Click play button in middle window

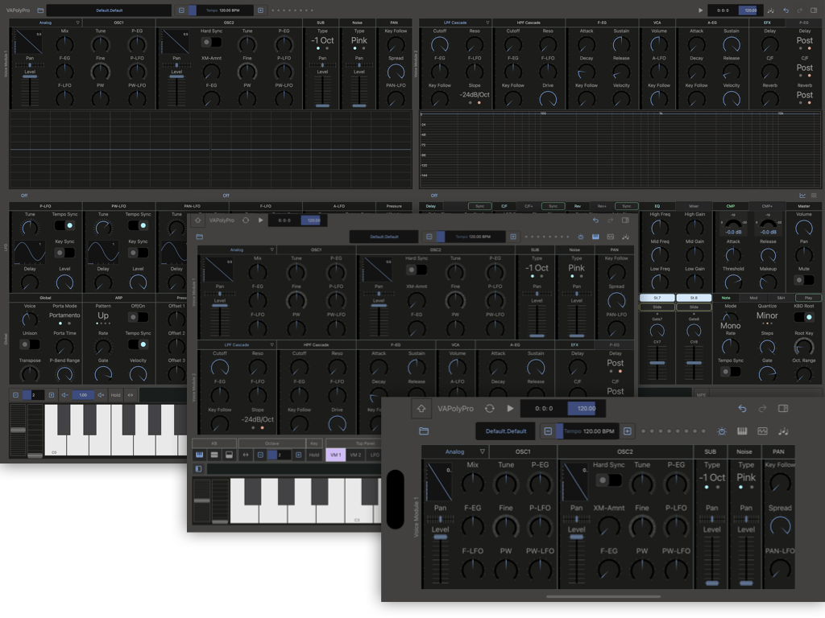click(x=260, y=220)
